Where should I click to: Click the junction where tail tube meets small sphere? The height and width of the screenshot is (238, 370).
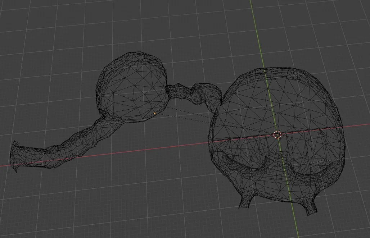(x=104, y=118)
